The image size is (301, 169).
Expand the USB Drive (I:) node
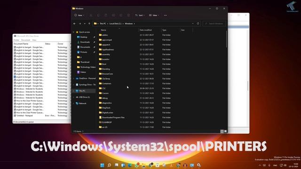coord(73,97)
